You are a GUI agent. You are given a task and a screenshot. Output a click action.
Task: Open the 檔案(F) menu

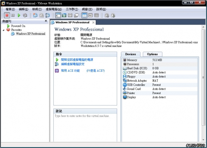click(10, 9)
